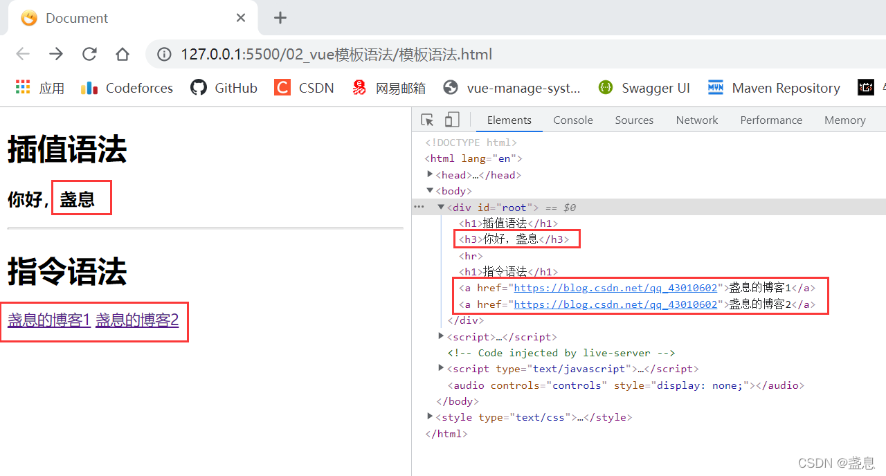Click the 盏息的博客2 link on the page
Screen dimensions: 886x476
[x=137, y=320]
